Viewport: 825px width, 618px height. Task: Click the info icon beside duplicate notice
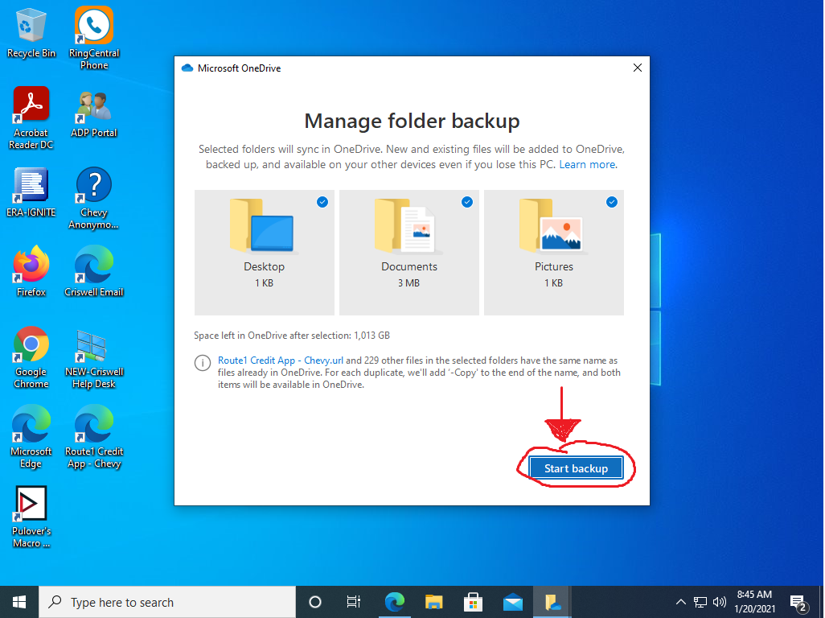tap(203, 363)
